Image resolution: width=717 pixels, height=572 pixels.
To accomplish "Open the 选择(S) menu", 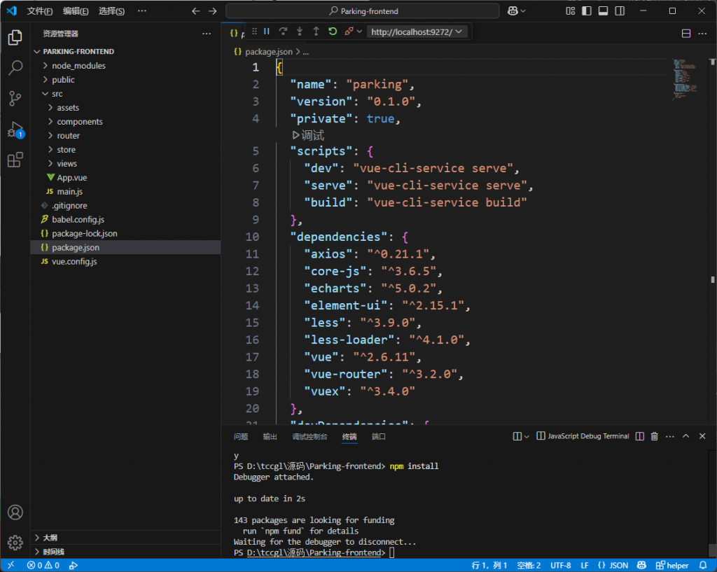I will pos(111,11).
